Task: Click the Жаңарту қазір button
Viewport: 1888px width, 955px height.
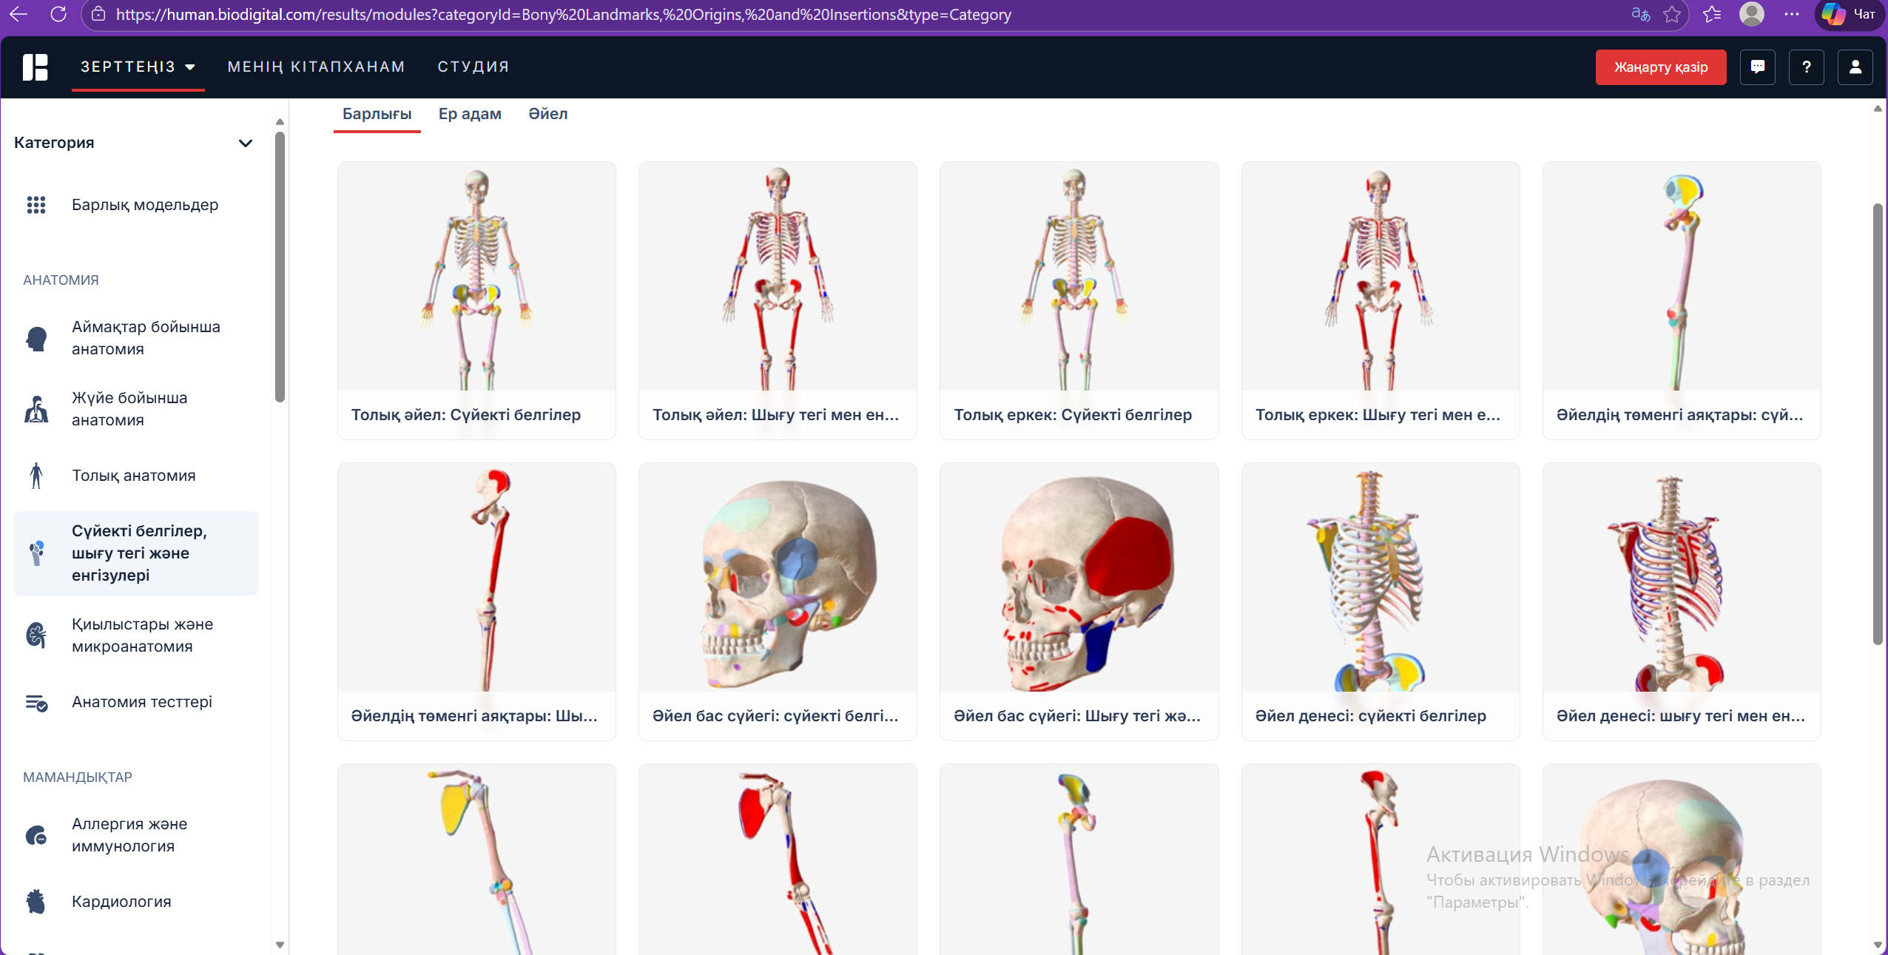Action: [x=1660, y=67]
